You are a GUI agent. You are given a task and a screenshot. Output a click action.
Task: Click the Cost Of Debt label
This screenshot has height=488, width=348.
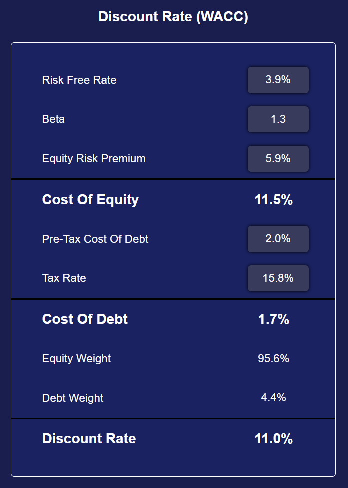click(x=85, y=319)
